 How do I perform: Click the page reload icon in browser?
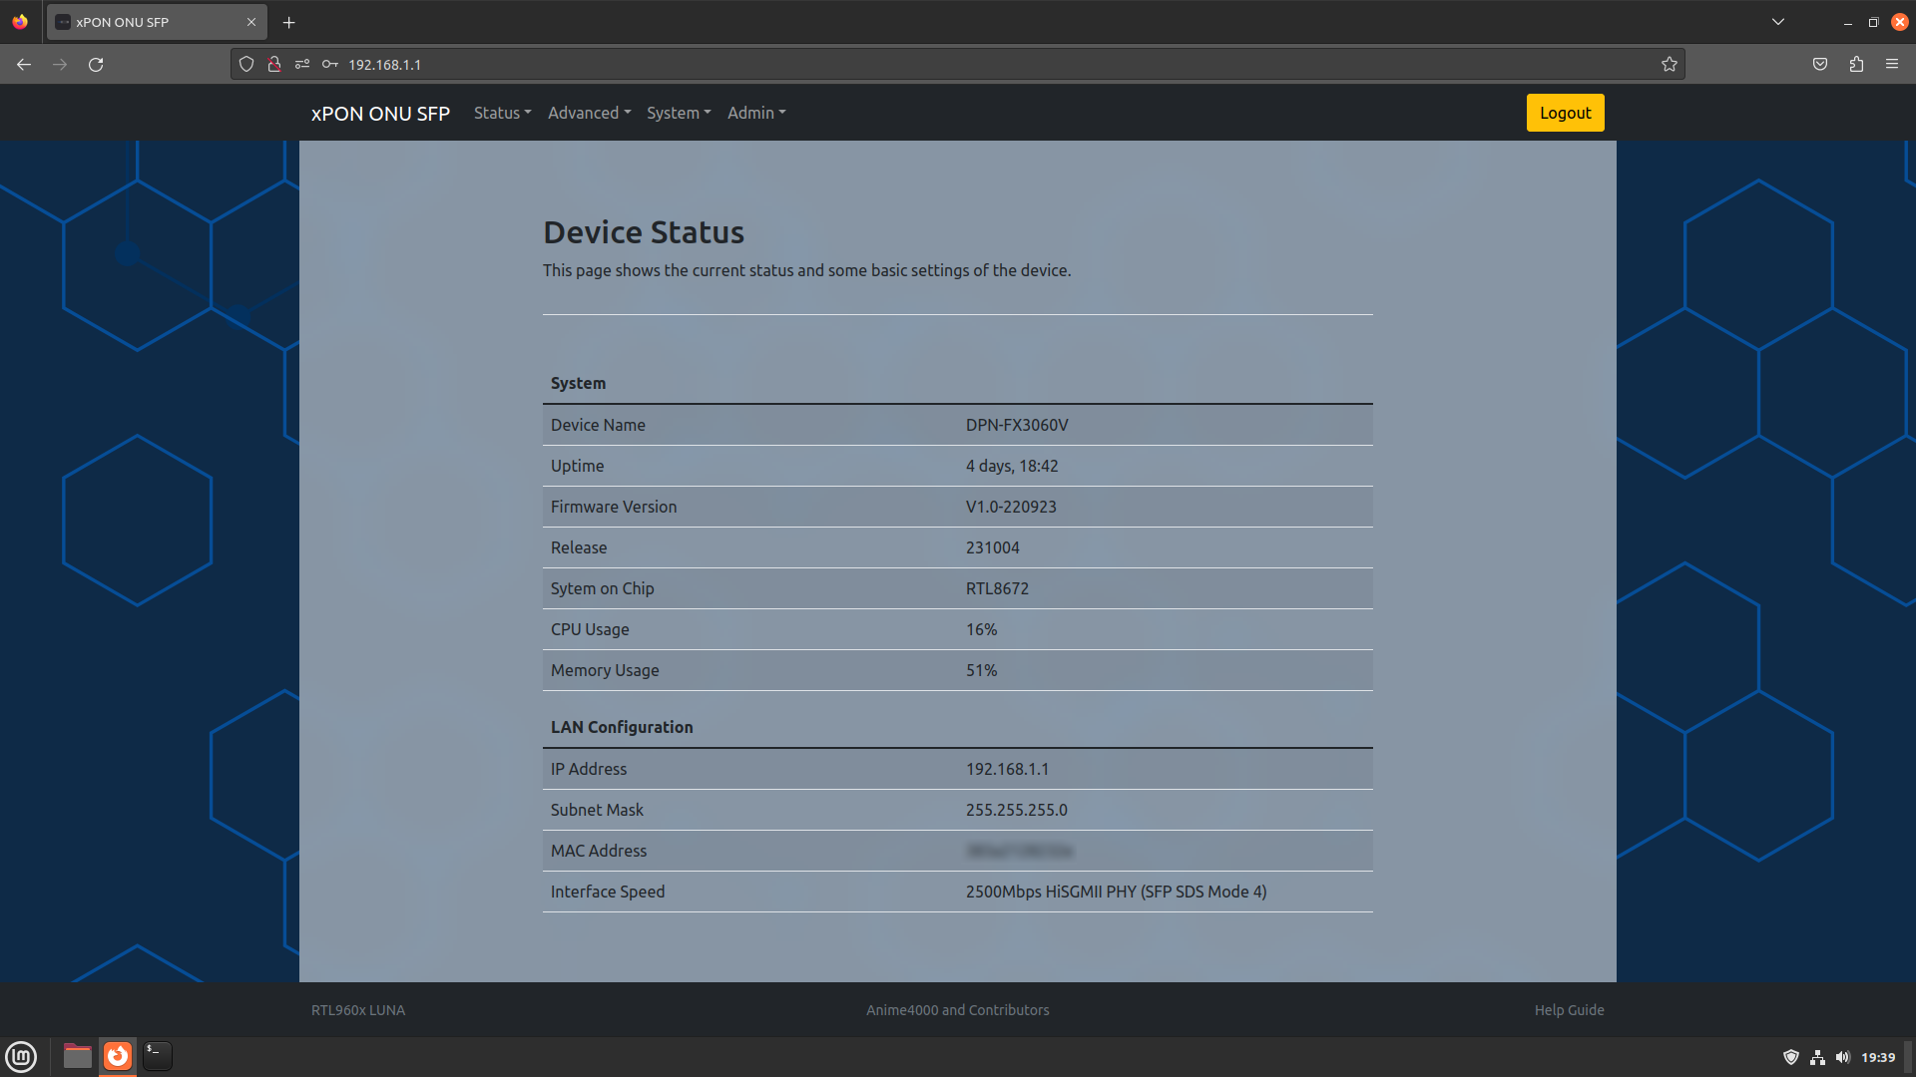pos(96,63)
